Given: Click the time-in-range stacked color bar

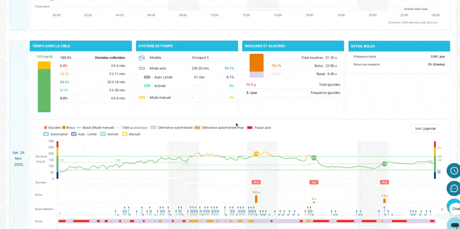Looking at the screenshot, I should click(x=44, y=87).
